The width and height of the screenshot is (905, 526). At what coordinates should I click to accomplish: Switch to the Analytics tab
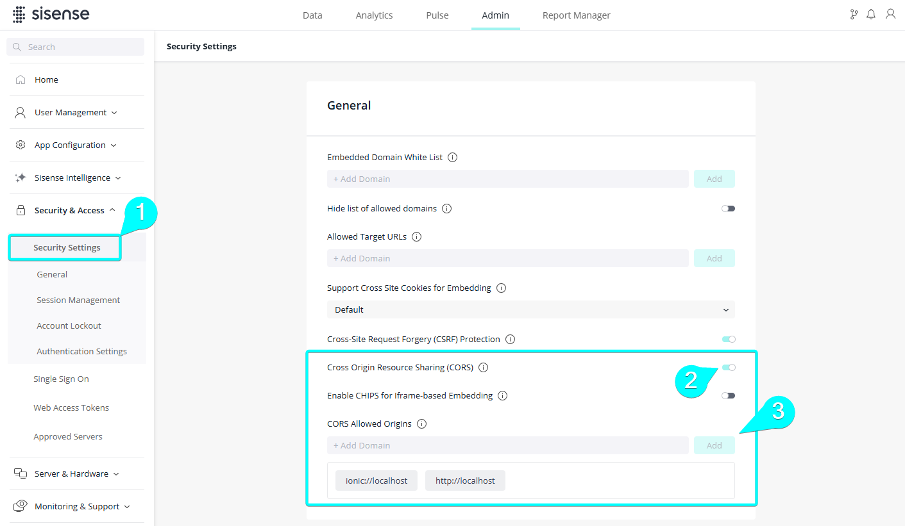(x=375, y=15)
